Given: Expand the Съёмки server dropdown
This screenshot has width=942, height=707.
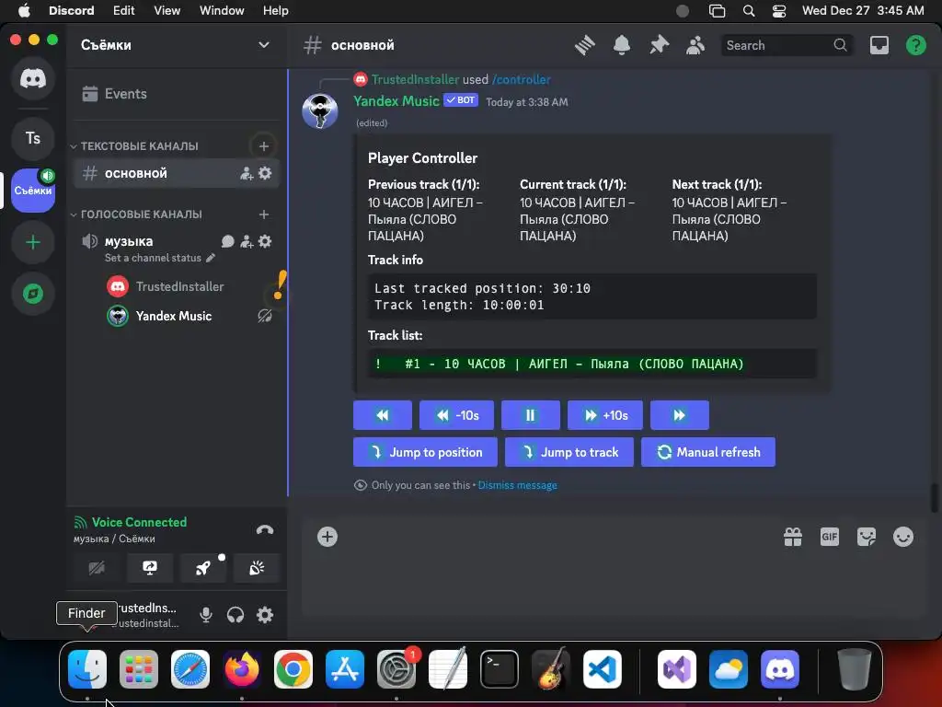Looking at the screenshot, I should pos(264,45).
